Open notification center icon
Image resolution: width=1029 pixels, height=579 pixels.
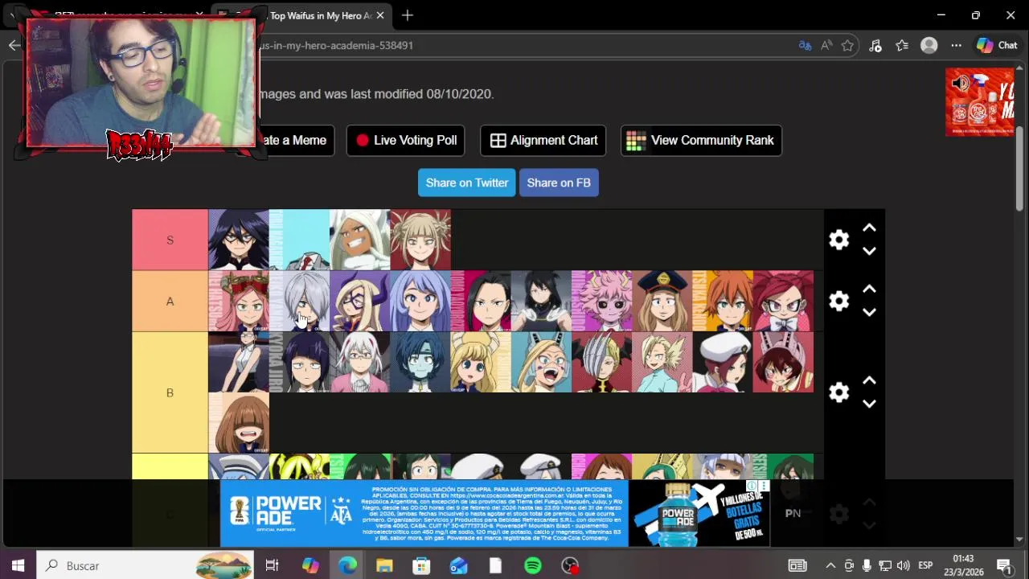pyautogui.click(x=1004, y=565)
